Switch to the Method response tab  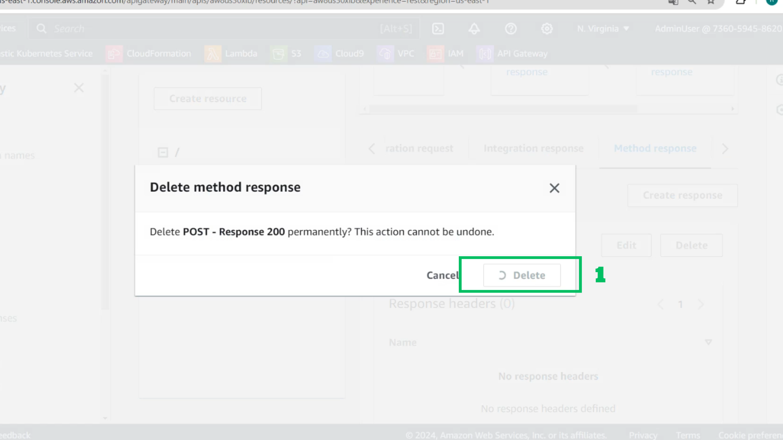655,148
